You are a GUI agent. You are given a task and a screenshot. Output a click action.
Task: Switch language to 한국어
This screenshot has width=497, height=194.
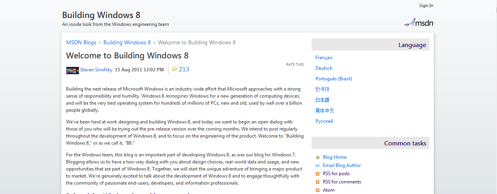[322, 89]
